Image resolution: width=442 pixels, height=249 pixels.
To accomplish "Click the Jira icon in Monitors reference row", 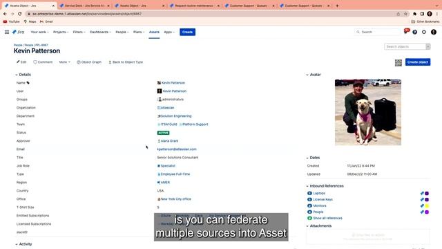I will [422, 206].
